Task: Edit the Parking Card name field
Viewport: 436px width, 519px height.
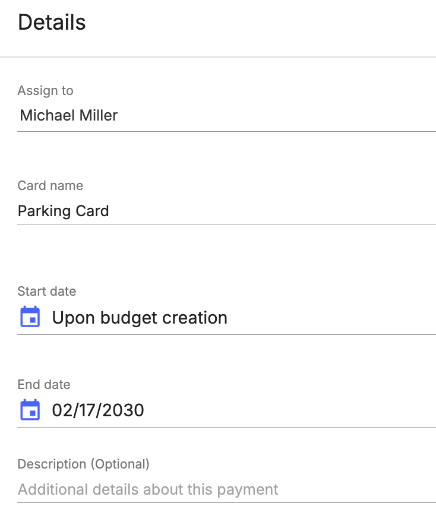Action: [x=226, y=211]
